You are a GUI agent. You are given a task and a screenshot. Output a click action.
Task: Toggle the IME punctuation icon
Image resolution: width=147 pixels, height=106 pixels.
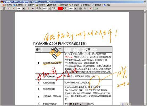[x=83, y=104]
